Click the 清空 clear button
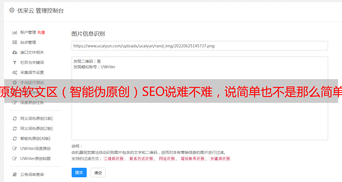Viewport: 342px width, 182px height. click(x=98, y=173)
